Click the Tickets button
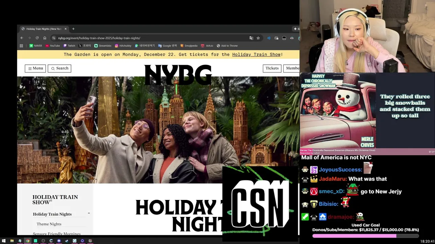 [x=272, y=68]
